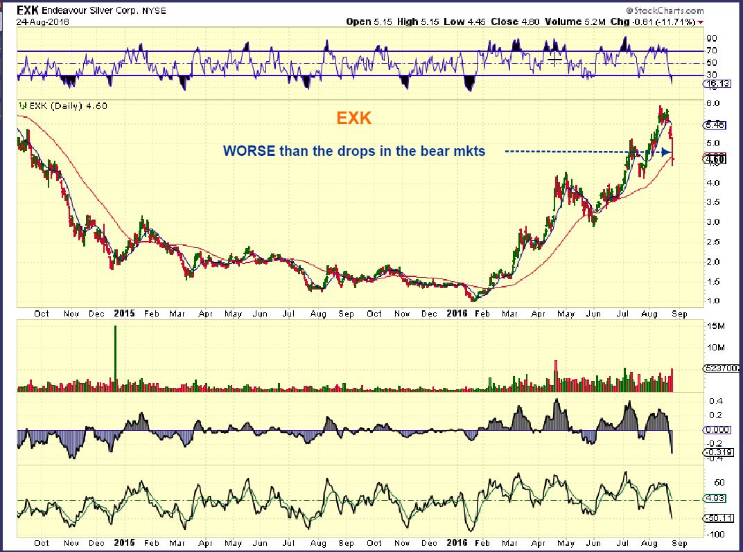Image resolution: width=743 pixels, height=552 pixels.
Task: Click the -0.319 indicator value tag
Action: [x=718, y=452]
